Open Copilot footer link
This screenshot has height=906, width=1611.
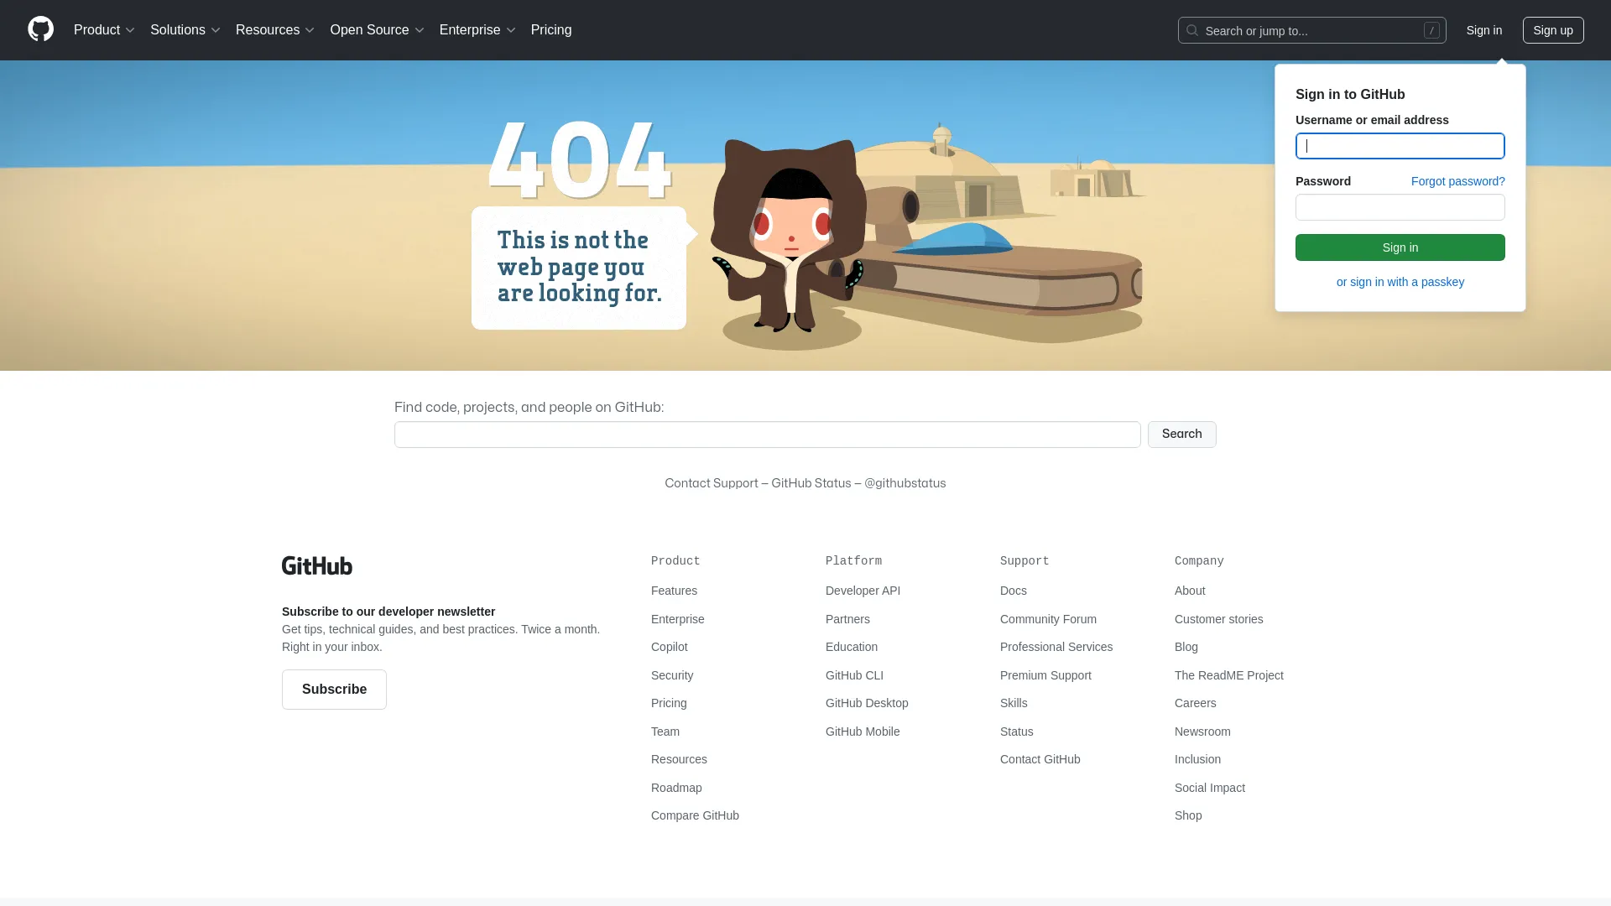(670, 647)
